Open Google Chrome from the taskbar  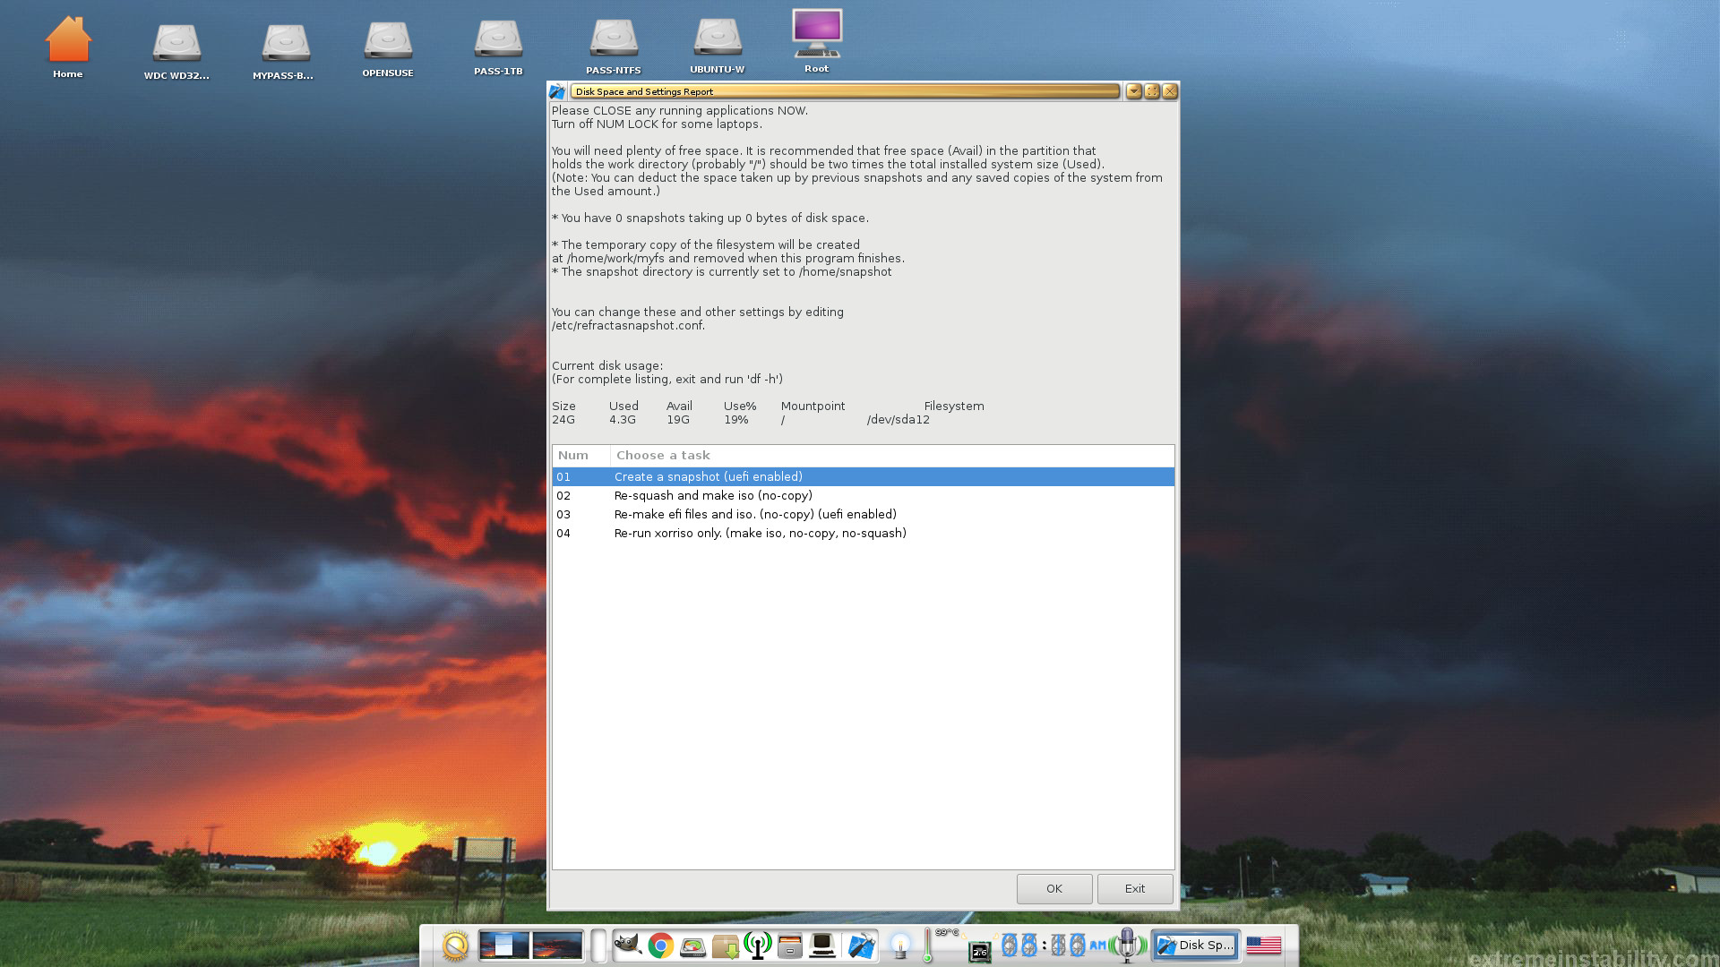[661, 946]
